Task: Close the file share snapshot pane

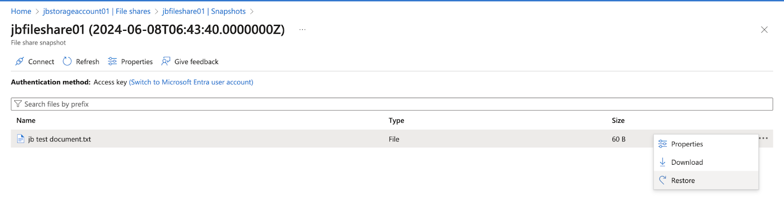Action: 764,30
